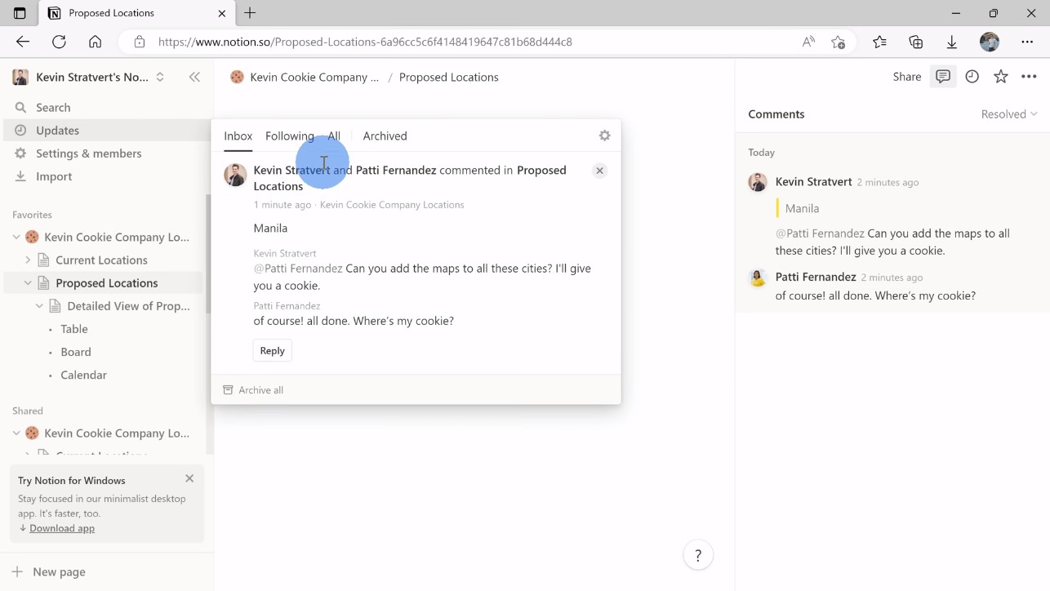Click Kevin Cookie Company Locations in notification
This screenshot has height=591, width=1050.
(x=392, y=205)
